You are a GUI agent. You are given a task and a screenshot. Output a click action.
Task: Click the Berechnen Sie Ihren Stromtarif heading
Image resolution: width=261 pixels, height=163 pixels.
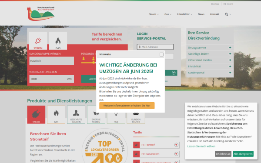pyautogui.click(x=48, y=136)
